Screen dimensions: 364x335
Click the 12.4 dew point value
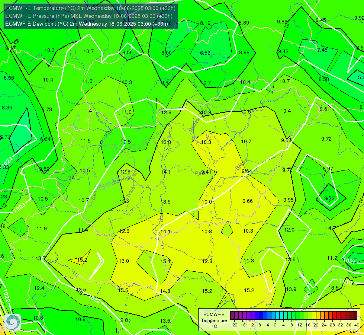pyautogui.click(x=39, y=288)
